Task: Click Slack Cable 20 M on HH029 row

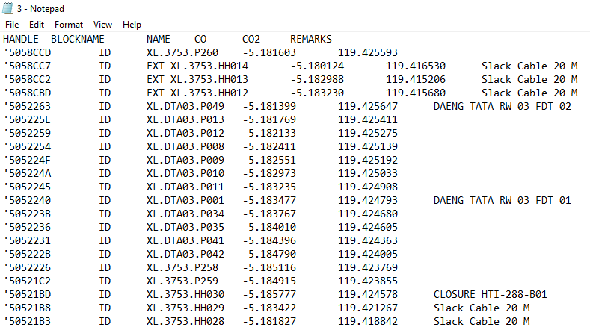Action: click(482, 308)
